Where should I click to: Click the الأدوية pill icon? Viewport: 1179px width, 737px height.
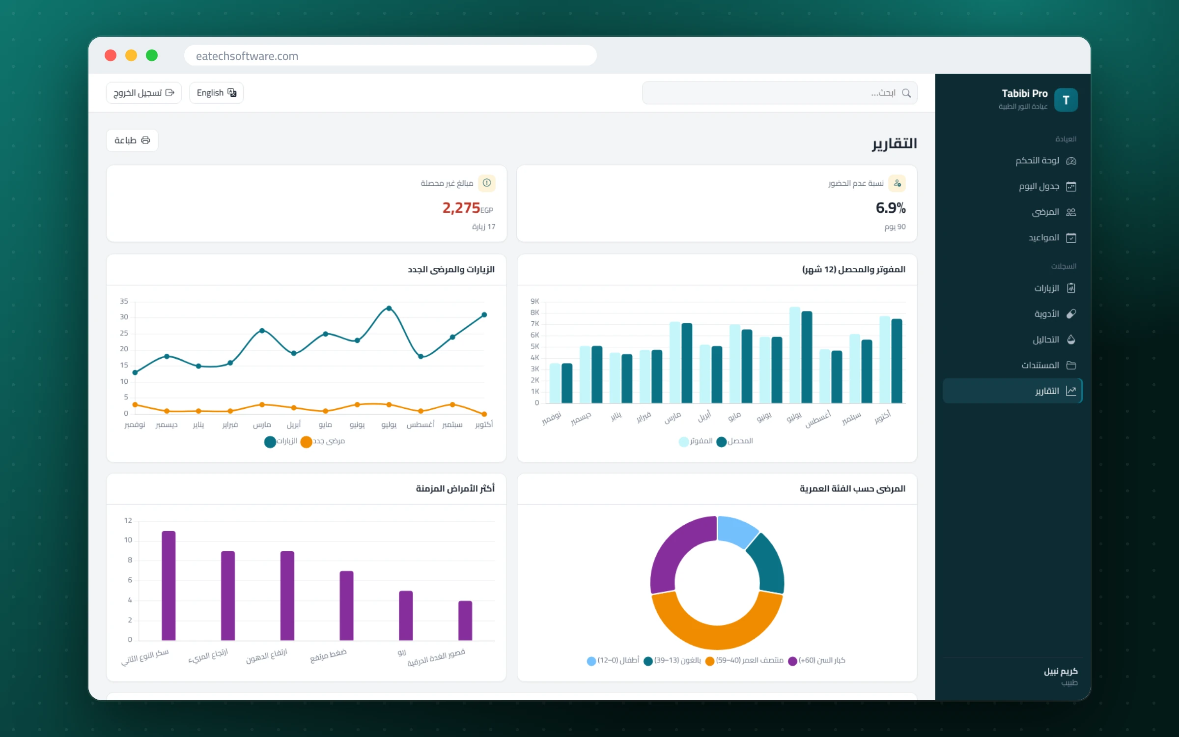click(1071, 314)
